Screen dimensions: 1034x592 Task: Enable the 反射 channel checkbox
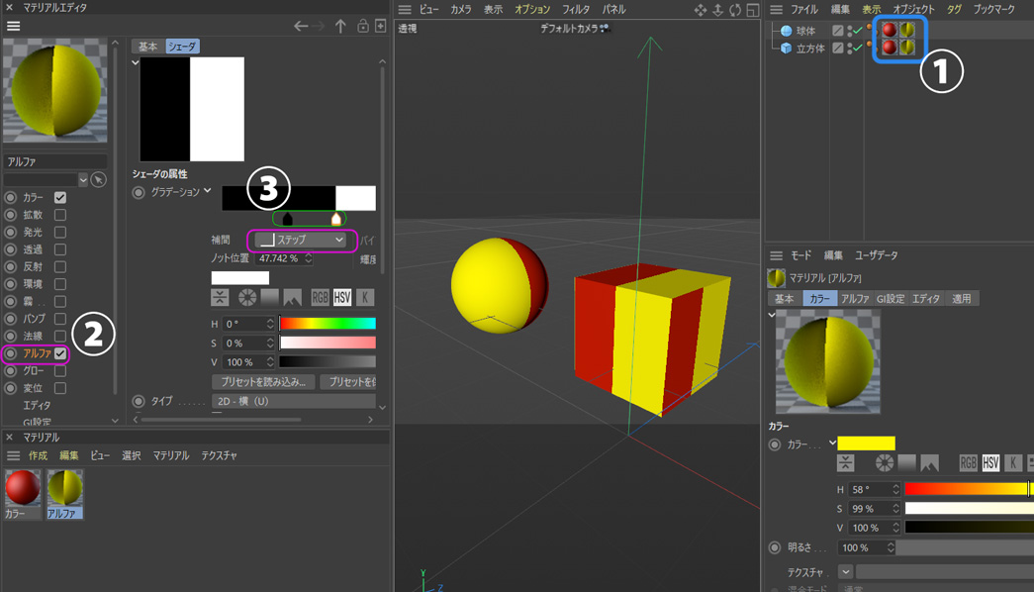(60, 266)
